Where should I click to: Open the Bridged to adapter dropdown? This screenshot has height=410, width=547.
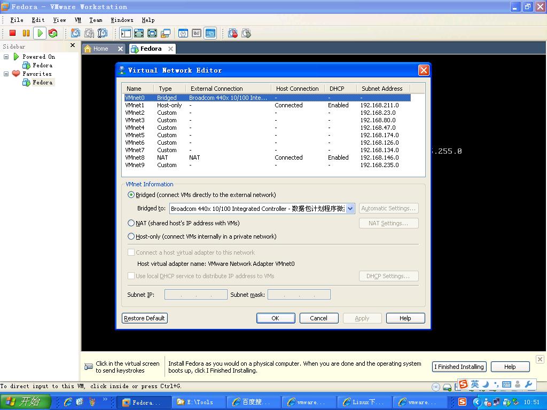pos(350,209)
